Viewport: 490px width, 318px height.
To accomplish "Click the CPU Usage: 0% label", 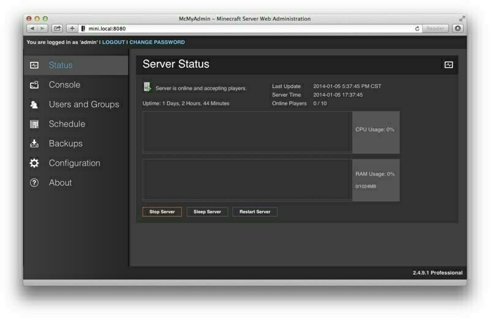I will coord(375,130).
